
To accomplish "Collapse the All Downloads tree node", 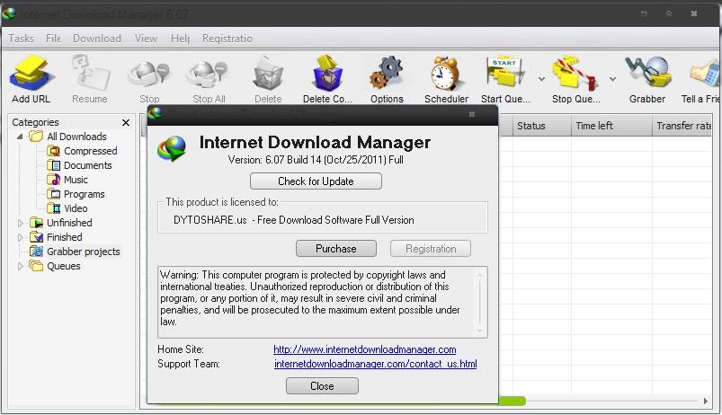I will point(20,137).
